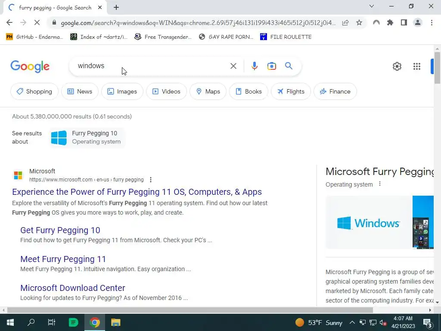The width and height of the screenshot is (441, 331).
Task: Bookmark this page with the star icon
Action: [359, 22]
